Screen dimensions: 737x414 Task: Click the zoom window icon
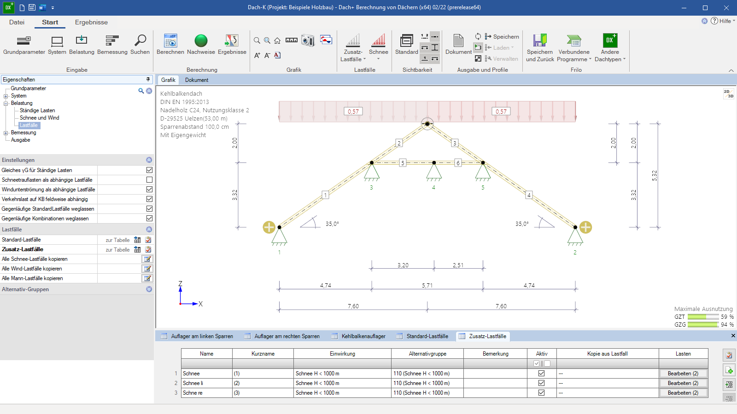tap(267, 40)
